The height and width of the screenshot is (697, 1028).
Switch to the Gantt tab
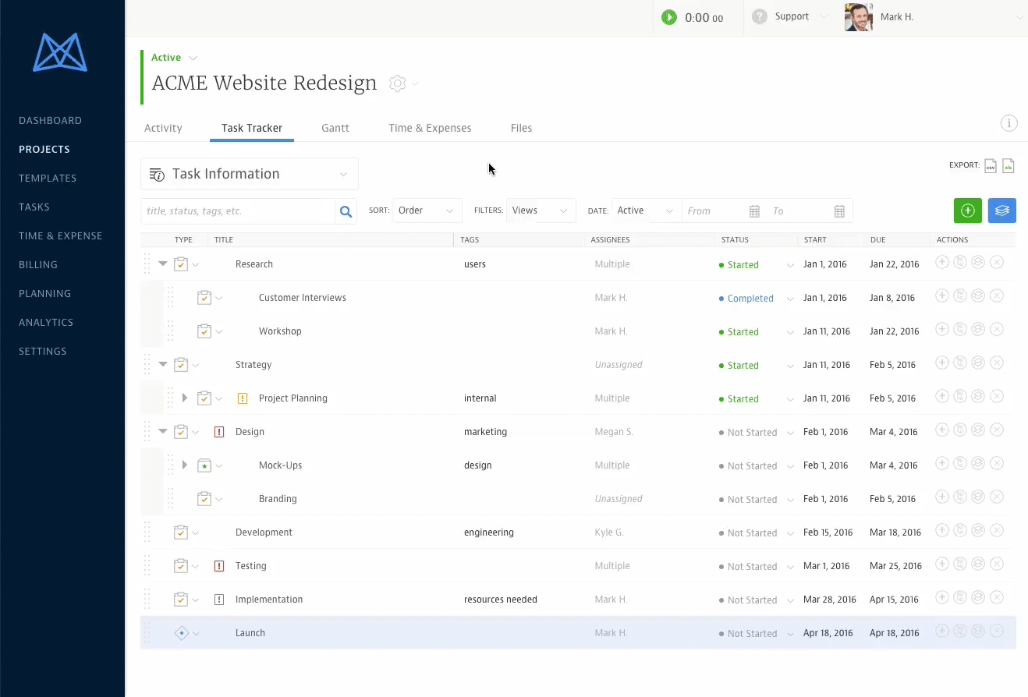[x=335, y=128]
